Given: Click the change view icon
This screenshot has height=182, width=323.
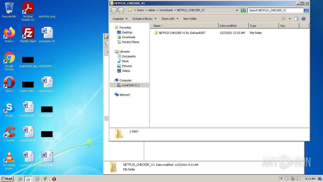Looking at the screenshot, I should click(284, 19).
